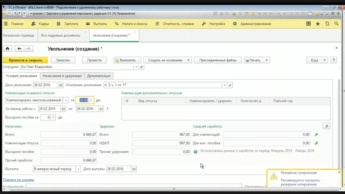The height and width of the screenshot is (194, 345).
Task: Expand Сотрудник dropdown list
Action: [136, 67]
